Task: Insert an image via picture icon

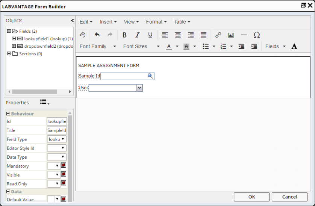Action: (231, 35)
